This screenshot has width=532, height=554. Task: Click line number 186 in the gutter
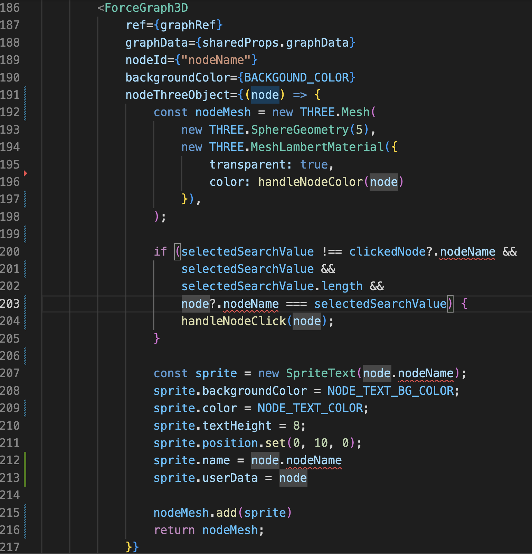(10, 8)
